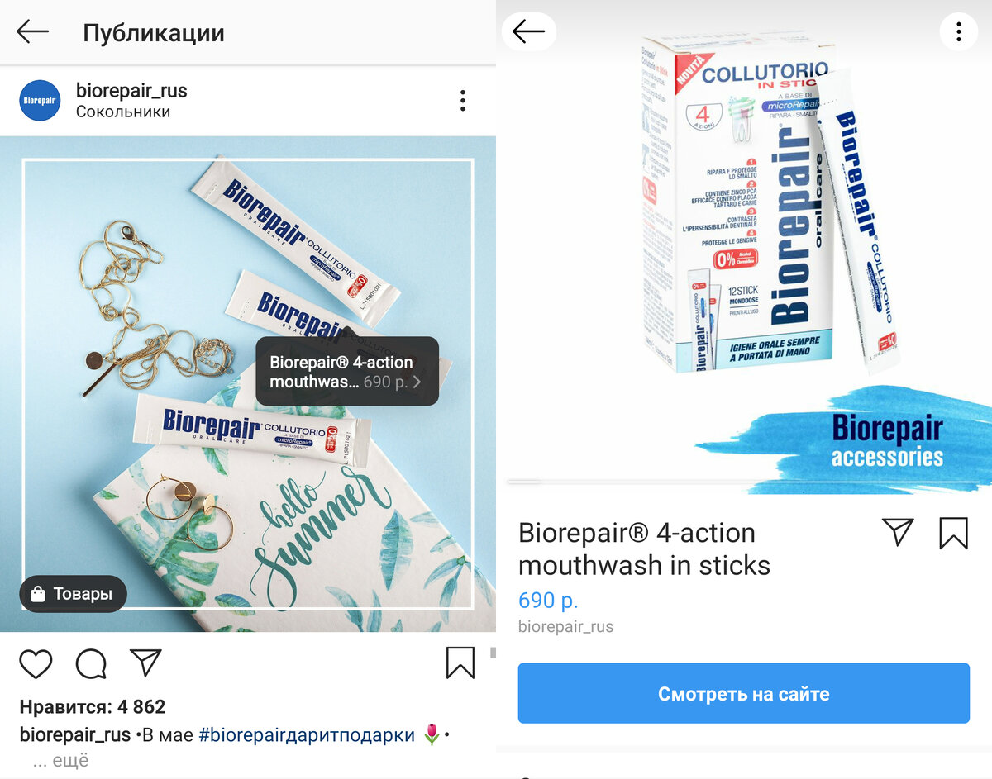Screen dimensions: 992x779
Task: Open the biorepair_rus profile avatar
Action: coord(40,101)
